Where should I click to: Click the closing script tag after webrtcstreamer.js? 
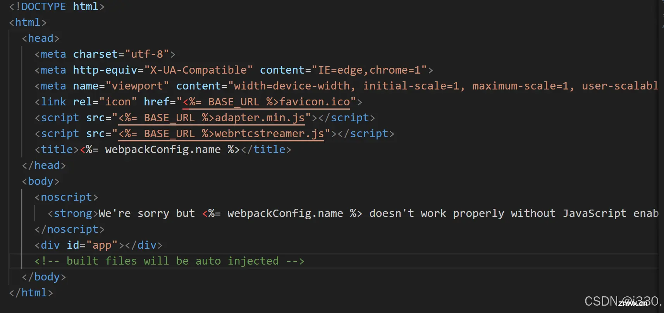tap(366, 134)
